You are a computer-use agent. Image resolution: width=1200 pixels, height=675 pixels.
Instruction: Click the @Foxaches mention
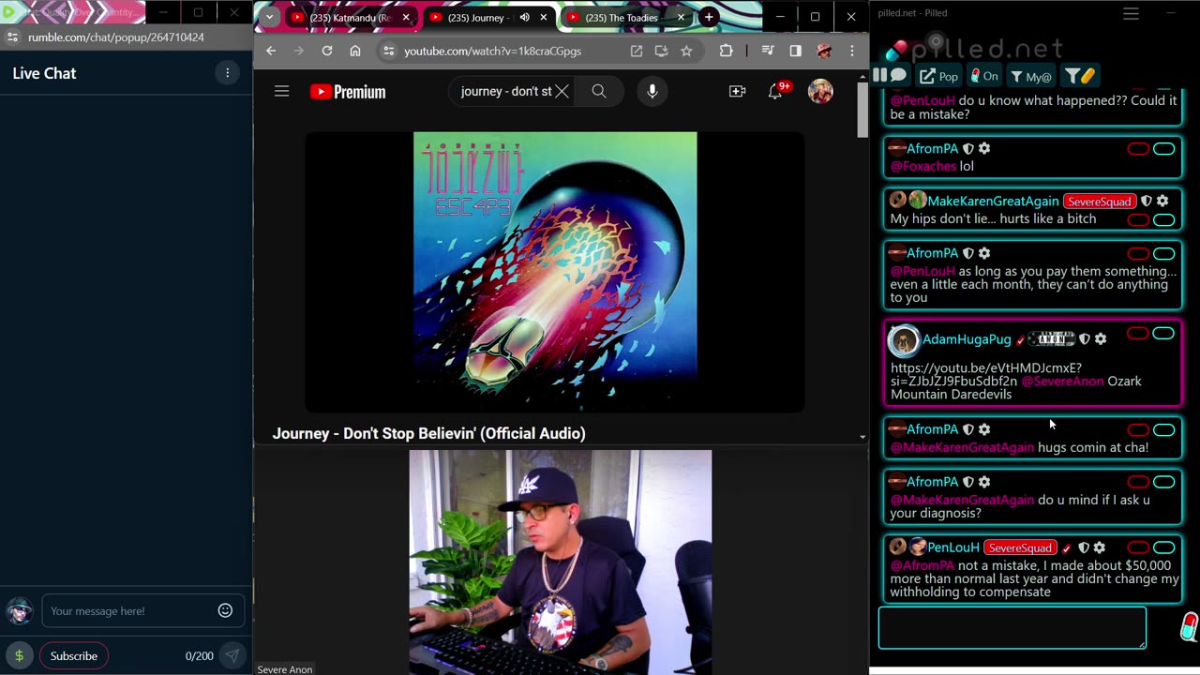point(922,166)
